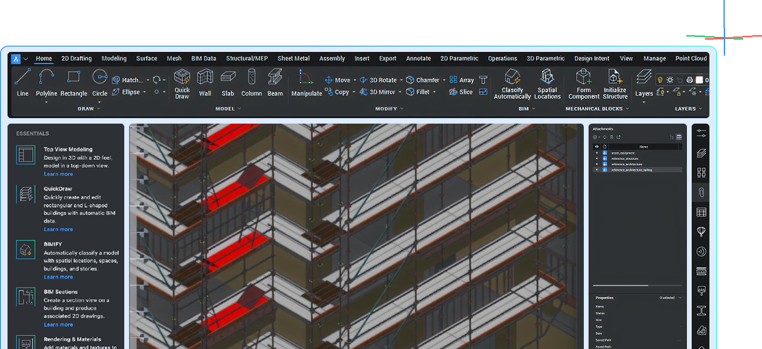Expand the Ellipse dropdown
This screenshot has height=349, width=762.
click(x=145, y=92)
